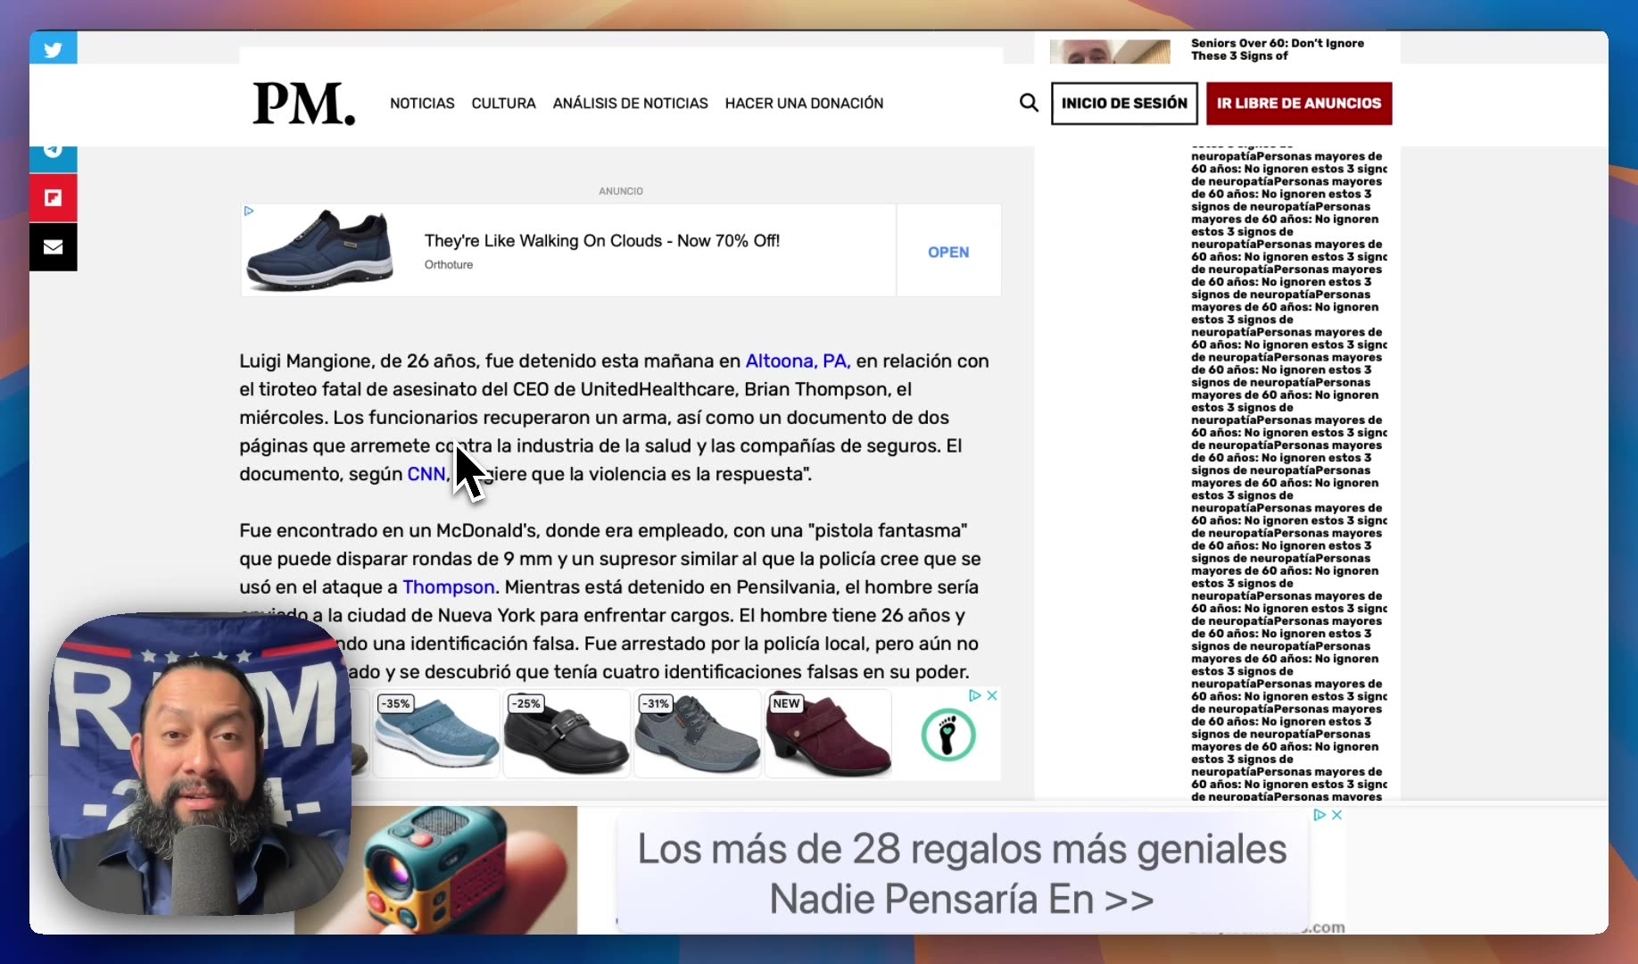Open AdChoices on the shoe carousel ad
Image resolution: width=1638 pixels, height=964 pixels.
(975, 695)
